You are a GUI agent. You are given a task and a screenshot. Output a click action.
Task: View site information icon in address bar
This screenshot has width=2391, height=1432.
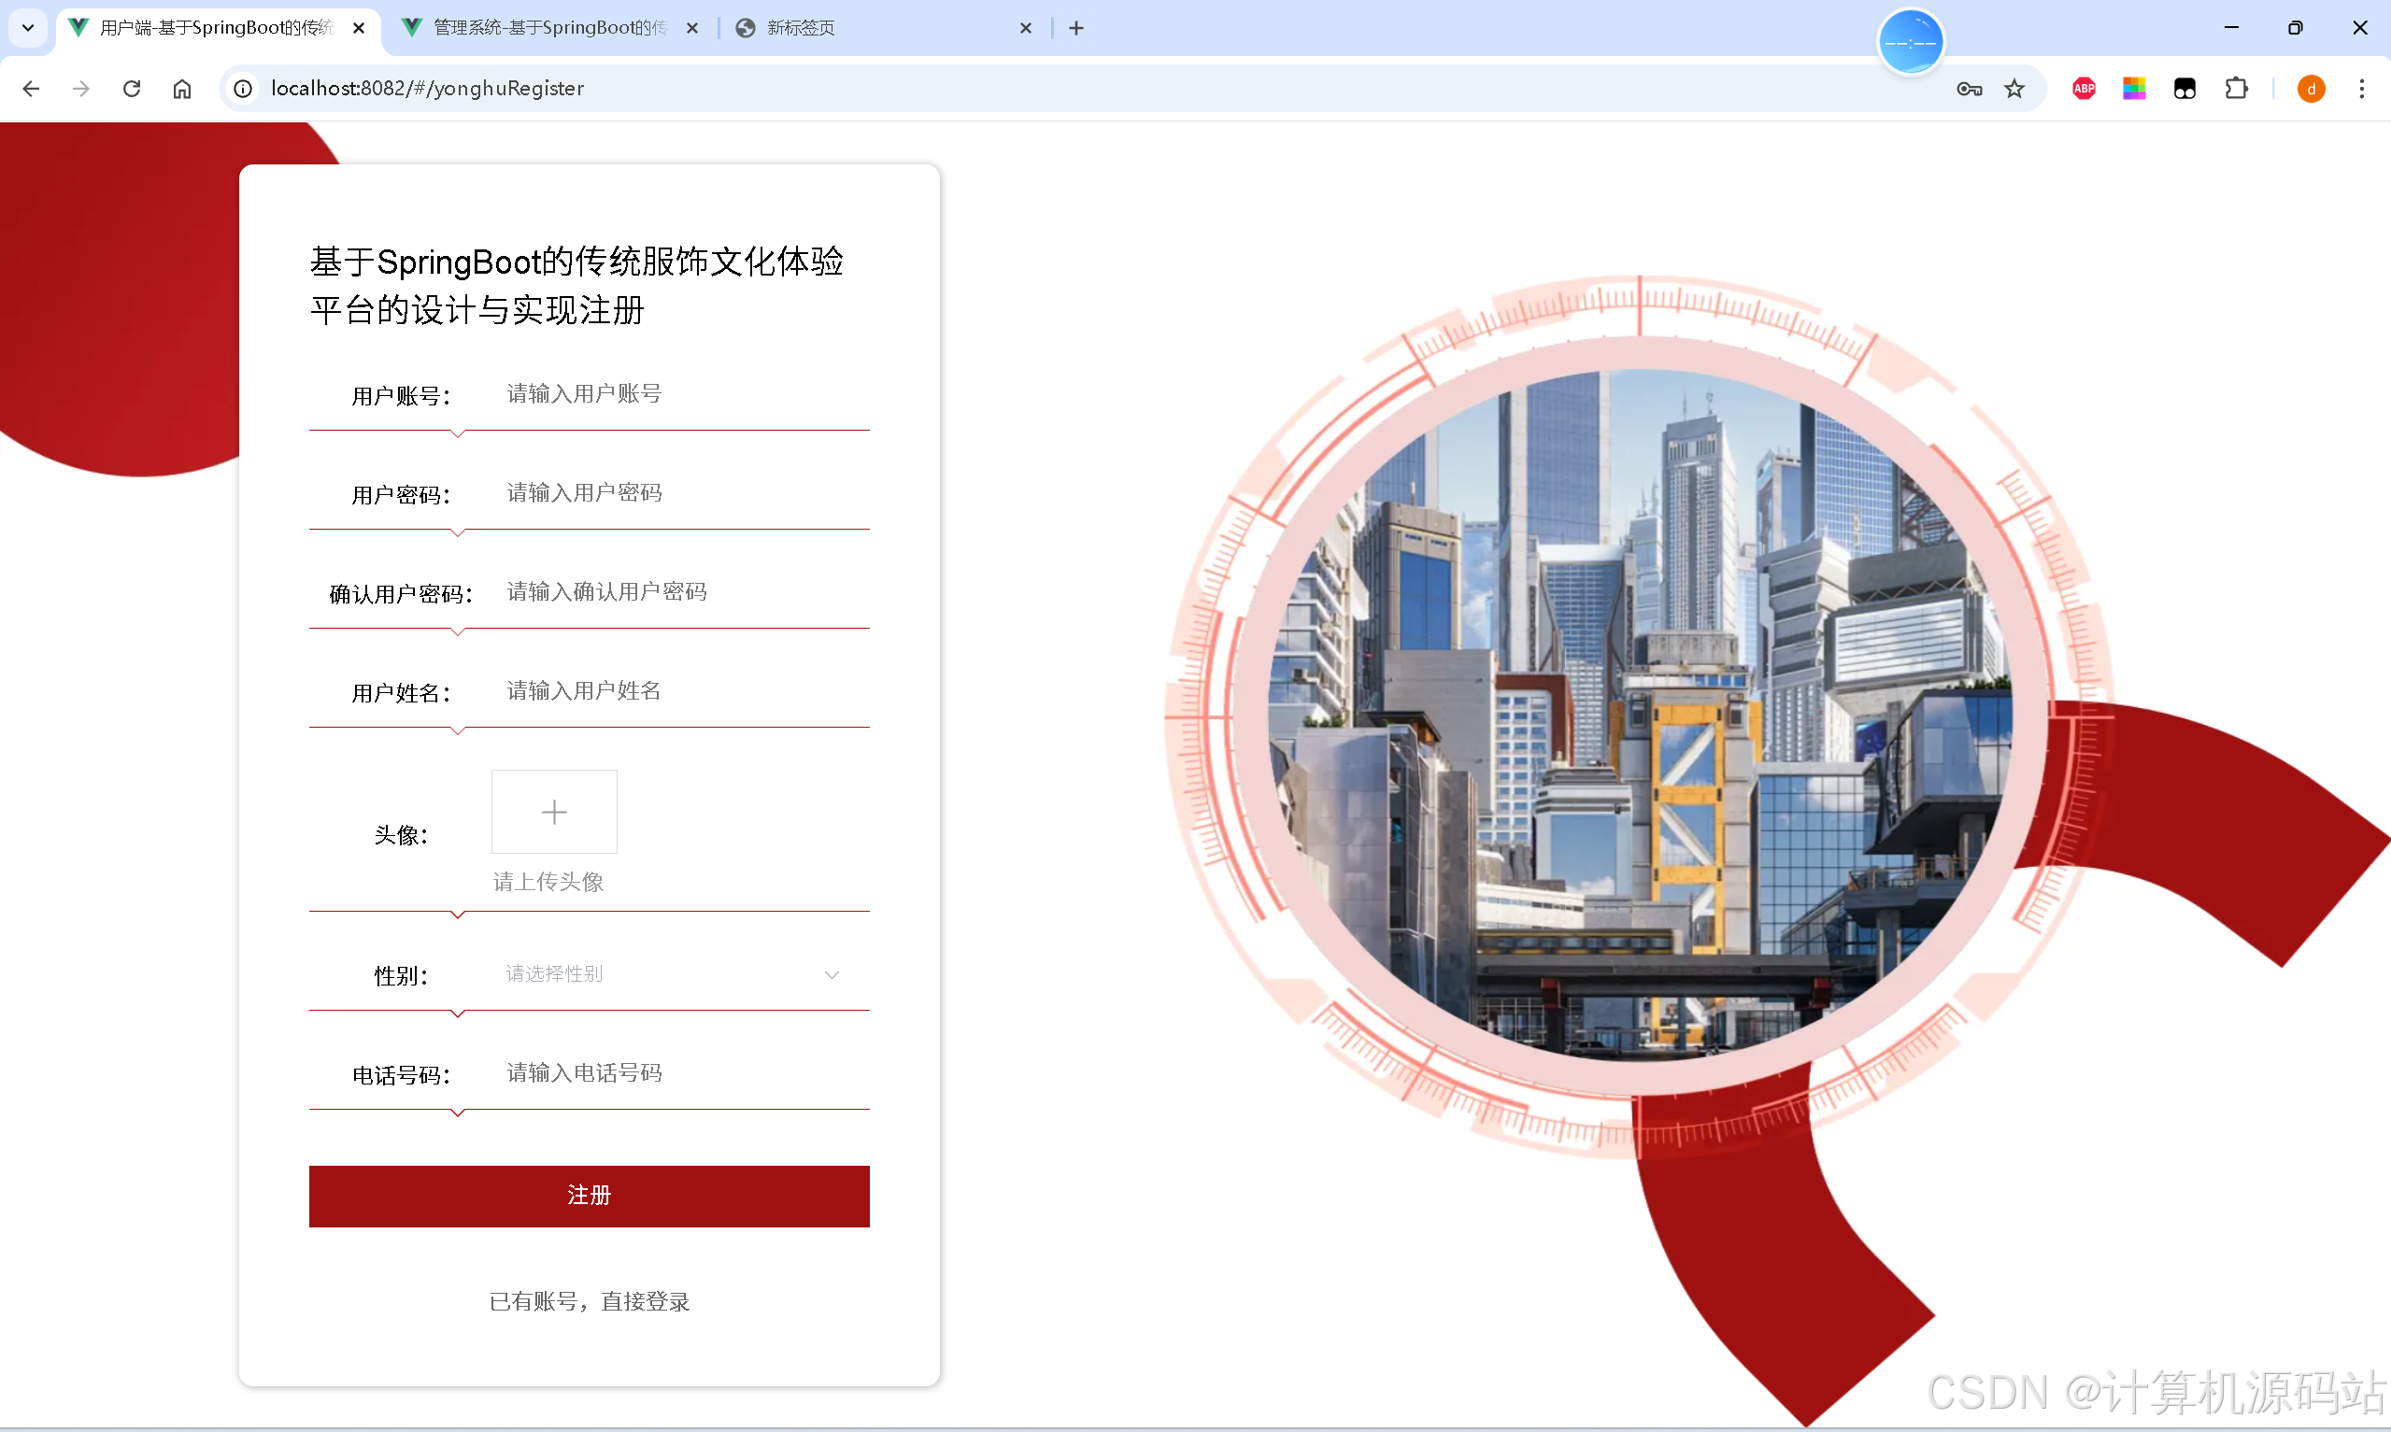[243, 89]
